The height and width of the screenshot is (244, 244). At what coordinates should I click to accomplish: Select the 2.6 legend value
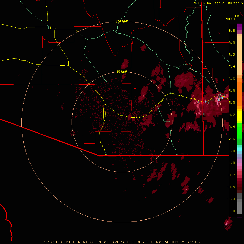(232, 139)
